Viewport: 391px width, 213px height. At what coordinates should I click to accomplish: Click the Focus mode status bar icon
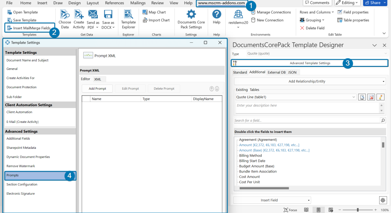[286, 210]
